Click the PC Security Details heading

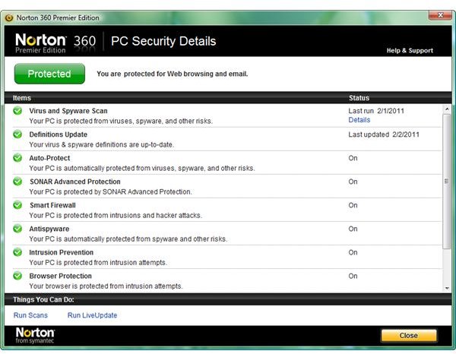(163, 41)
